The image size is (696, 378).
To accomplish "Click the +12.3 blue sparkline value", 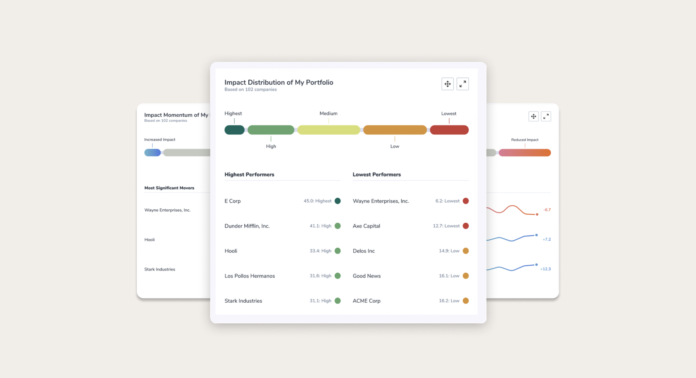I will 546,269.
